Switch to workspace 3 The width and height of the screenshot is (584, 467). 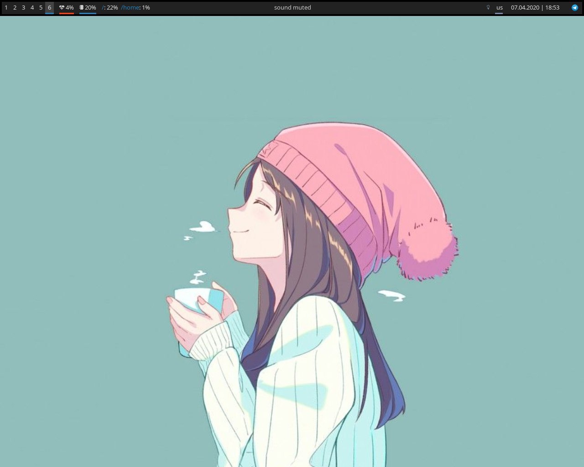[23, 8]
